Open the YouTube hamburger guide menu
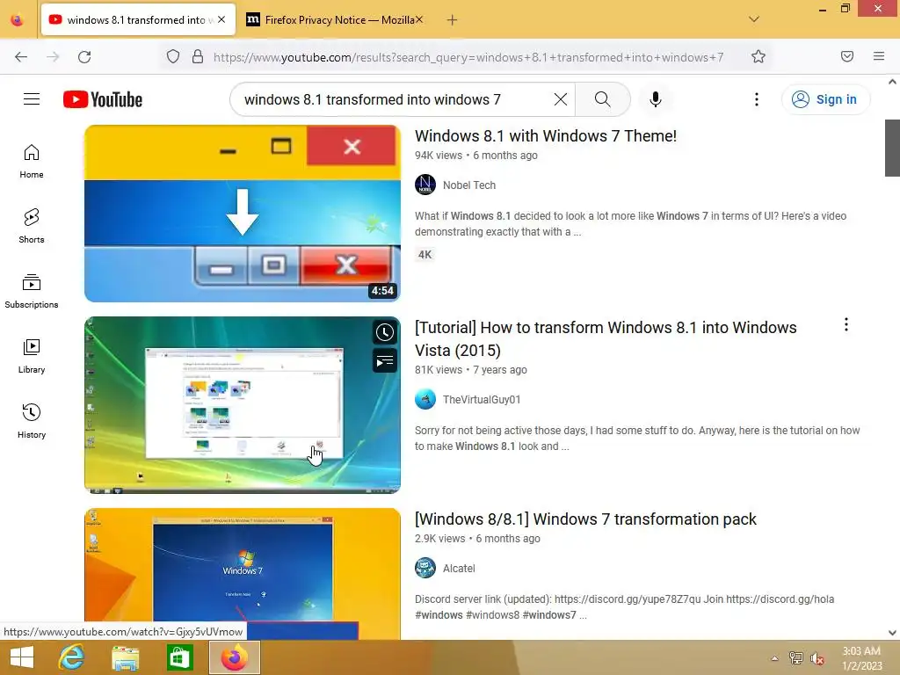The height and width of the screenshot is (675, 900). click(32, 99)
